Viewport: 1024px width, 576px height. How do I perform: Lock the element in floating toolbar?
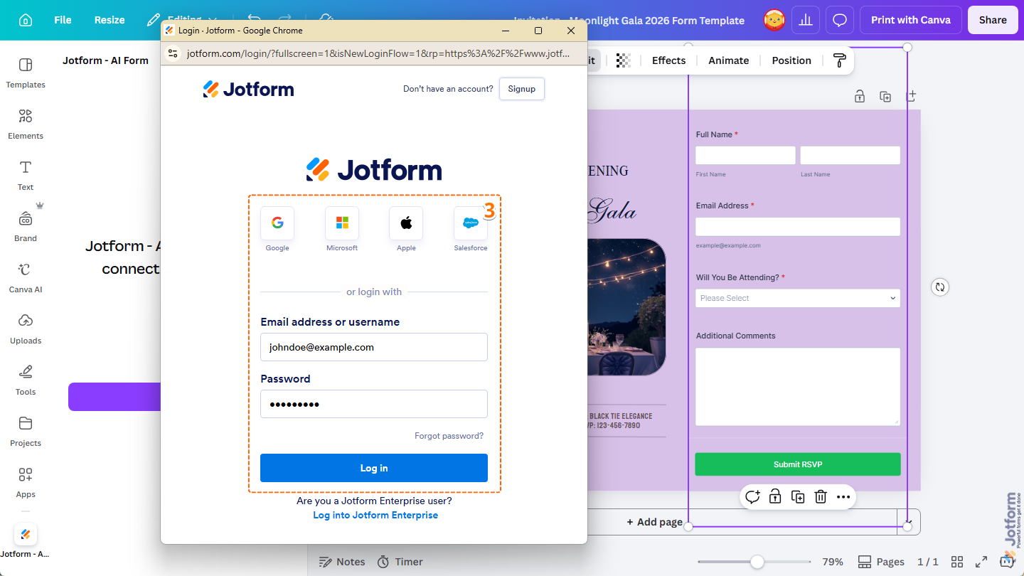775,497
